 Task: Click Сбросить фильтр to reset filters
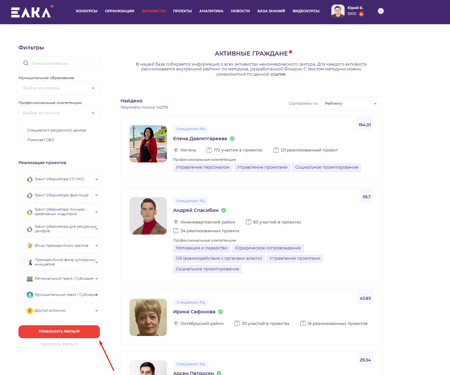coord(59,344)
